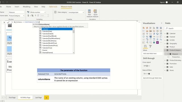Select the Python visual

[161, 40]
